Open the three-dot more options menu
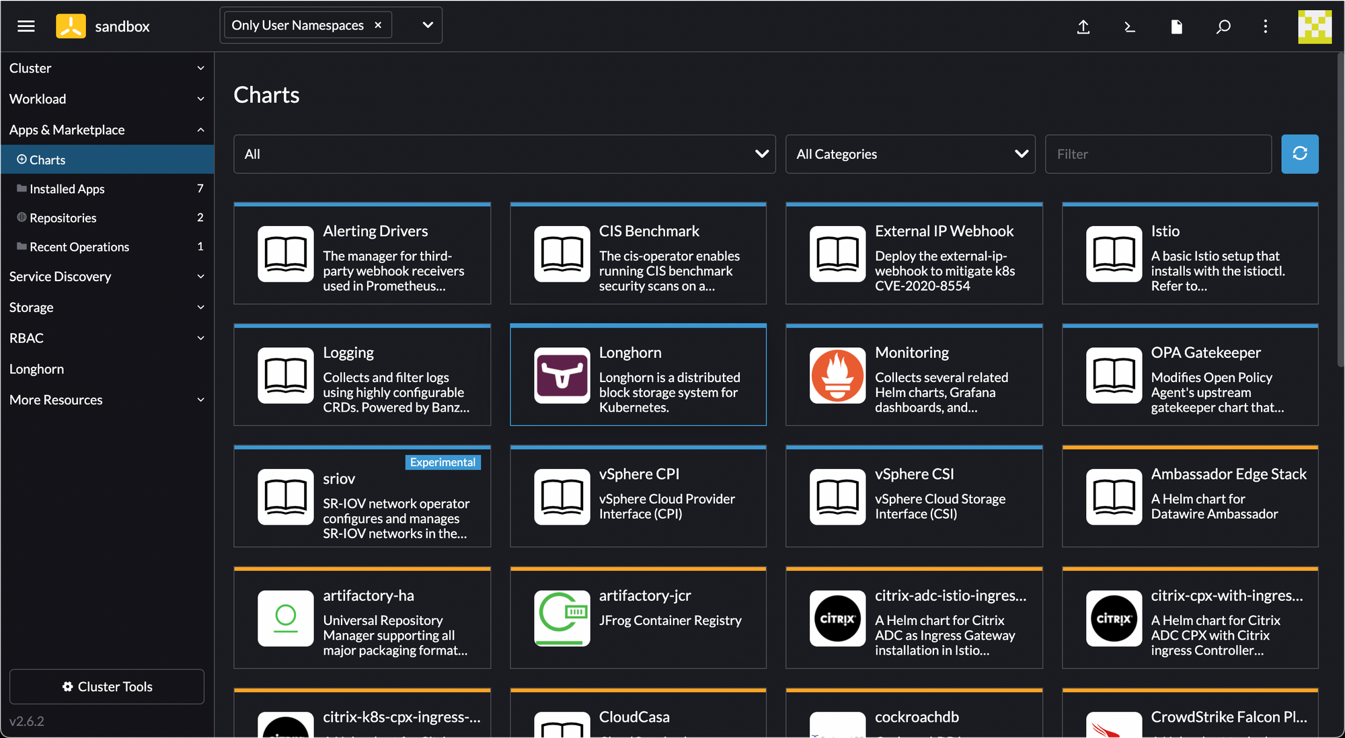 (1265, 27)
